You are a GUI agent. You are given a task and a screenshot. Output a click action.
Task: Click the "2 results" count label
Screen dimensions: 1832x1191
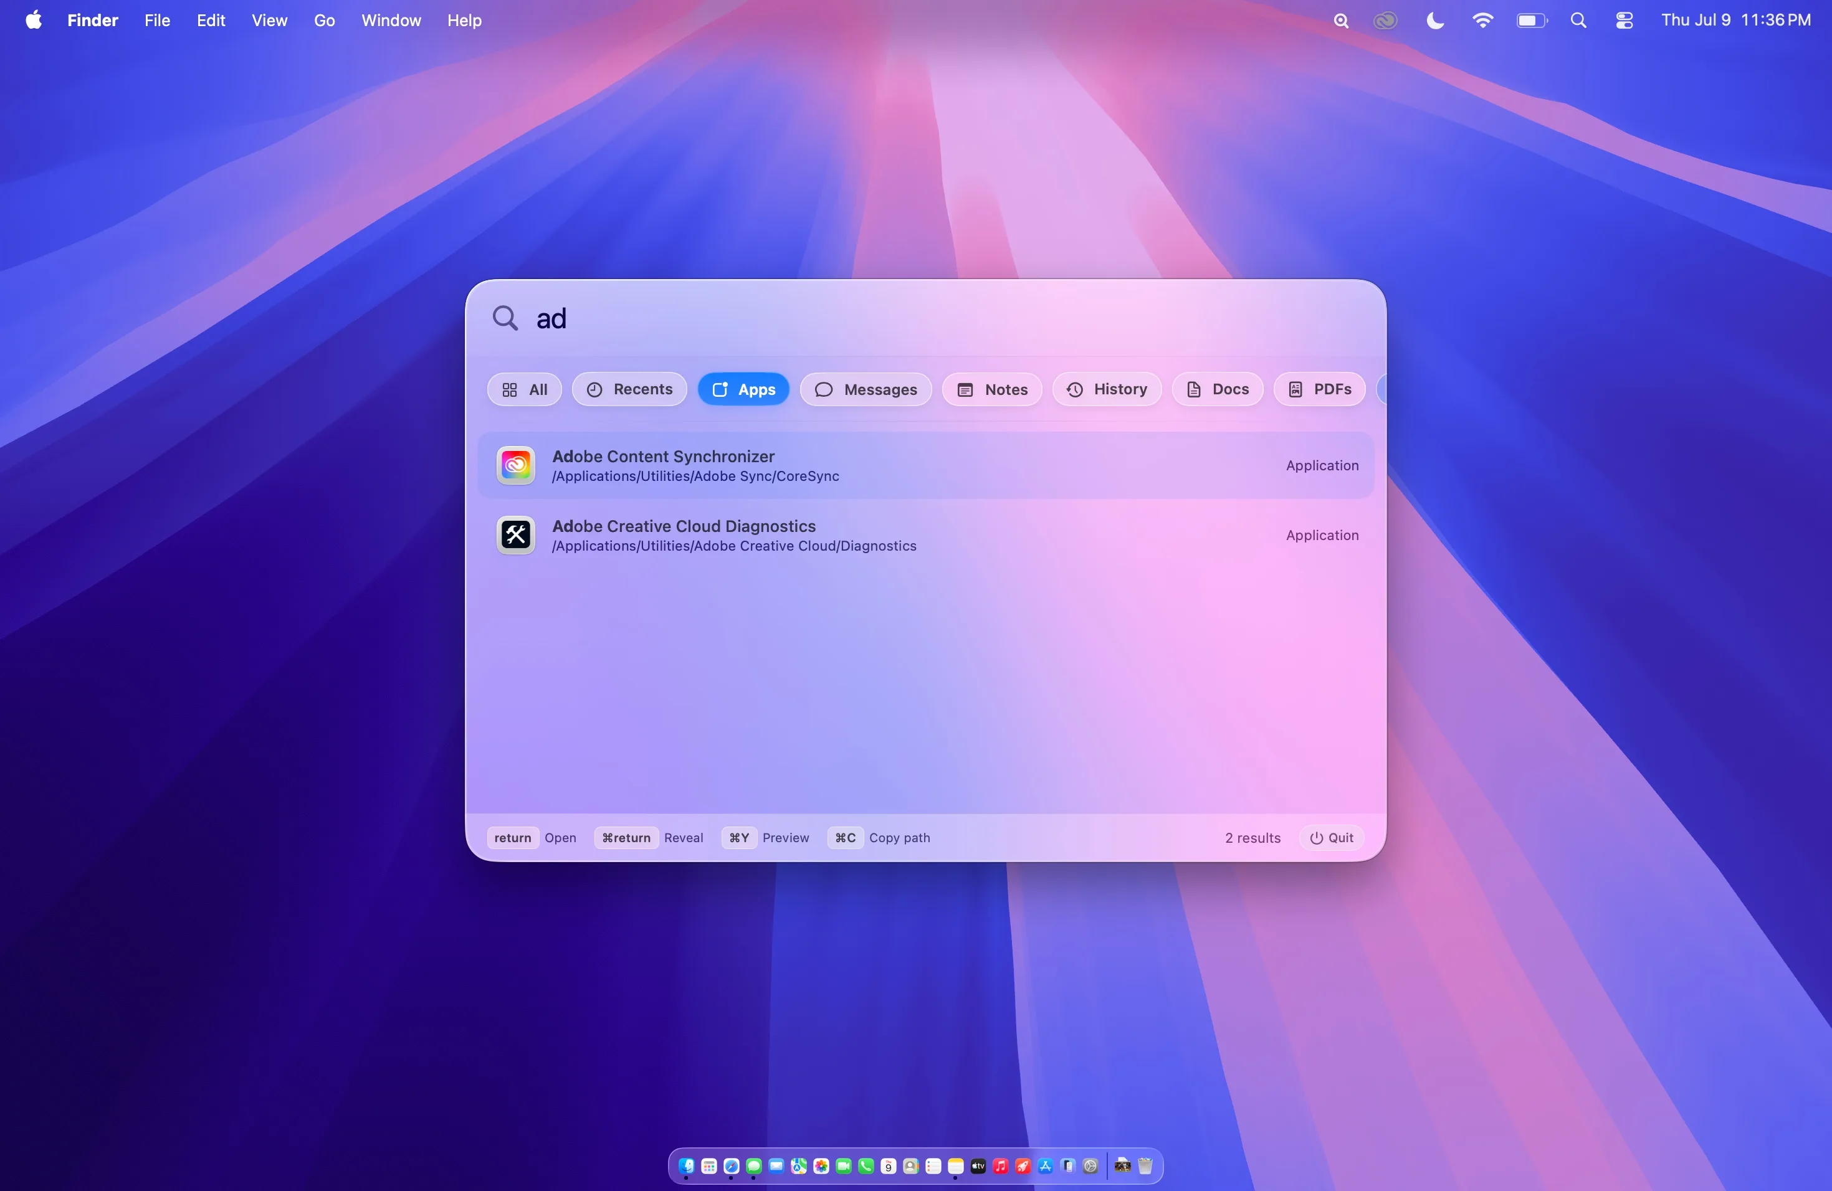[1253, 838]
